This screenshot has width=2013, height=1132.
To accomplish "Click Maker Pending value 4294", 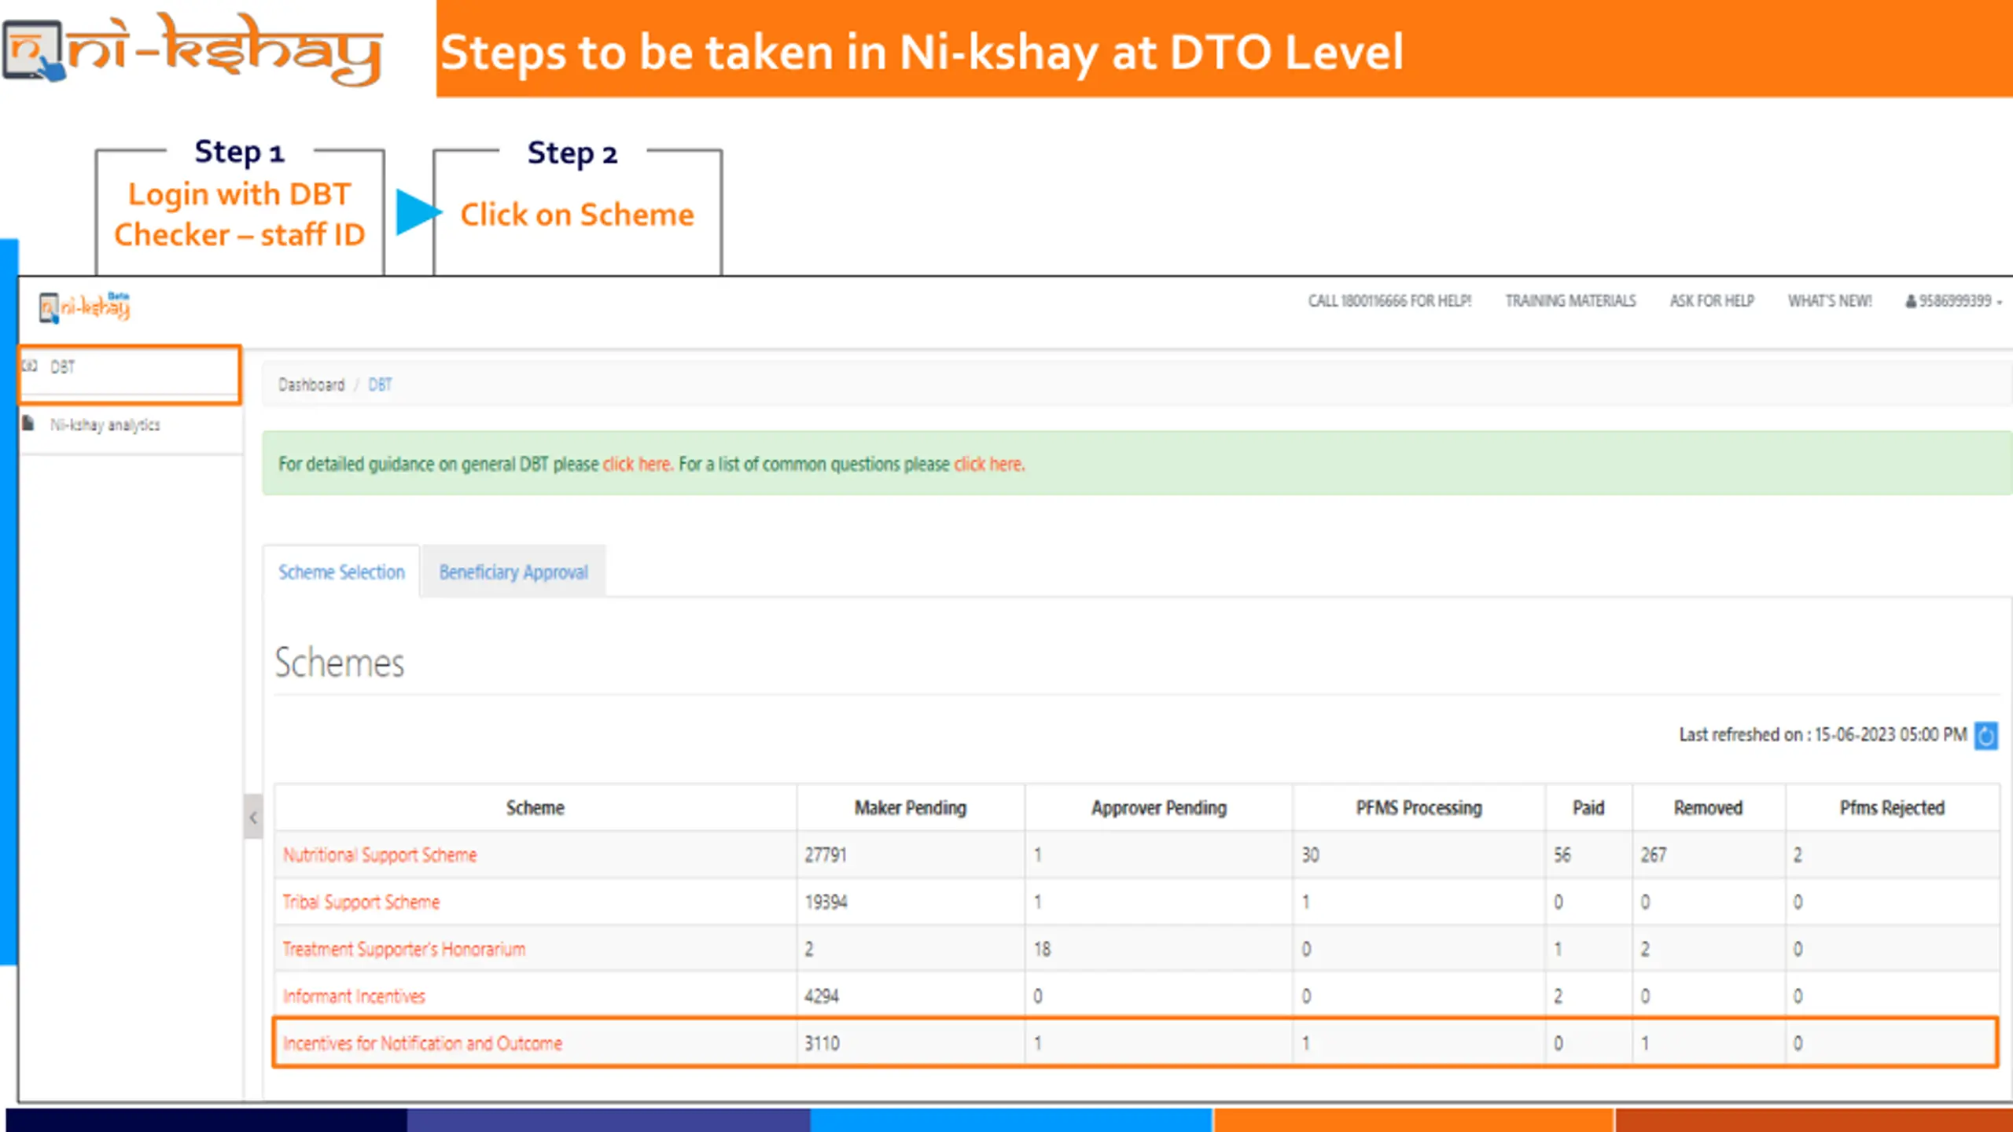I will coord(822,996).
